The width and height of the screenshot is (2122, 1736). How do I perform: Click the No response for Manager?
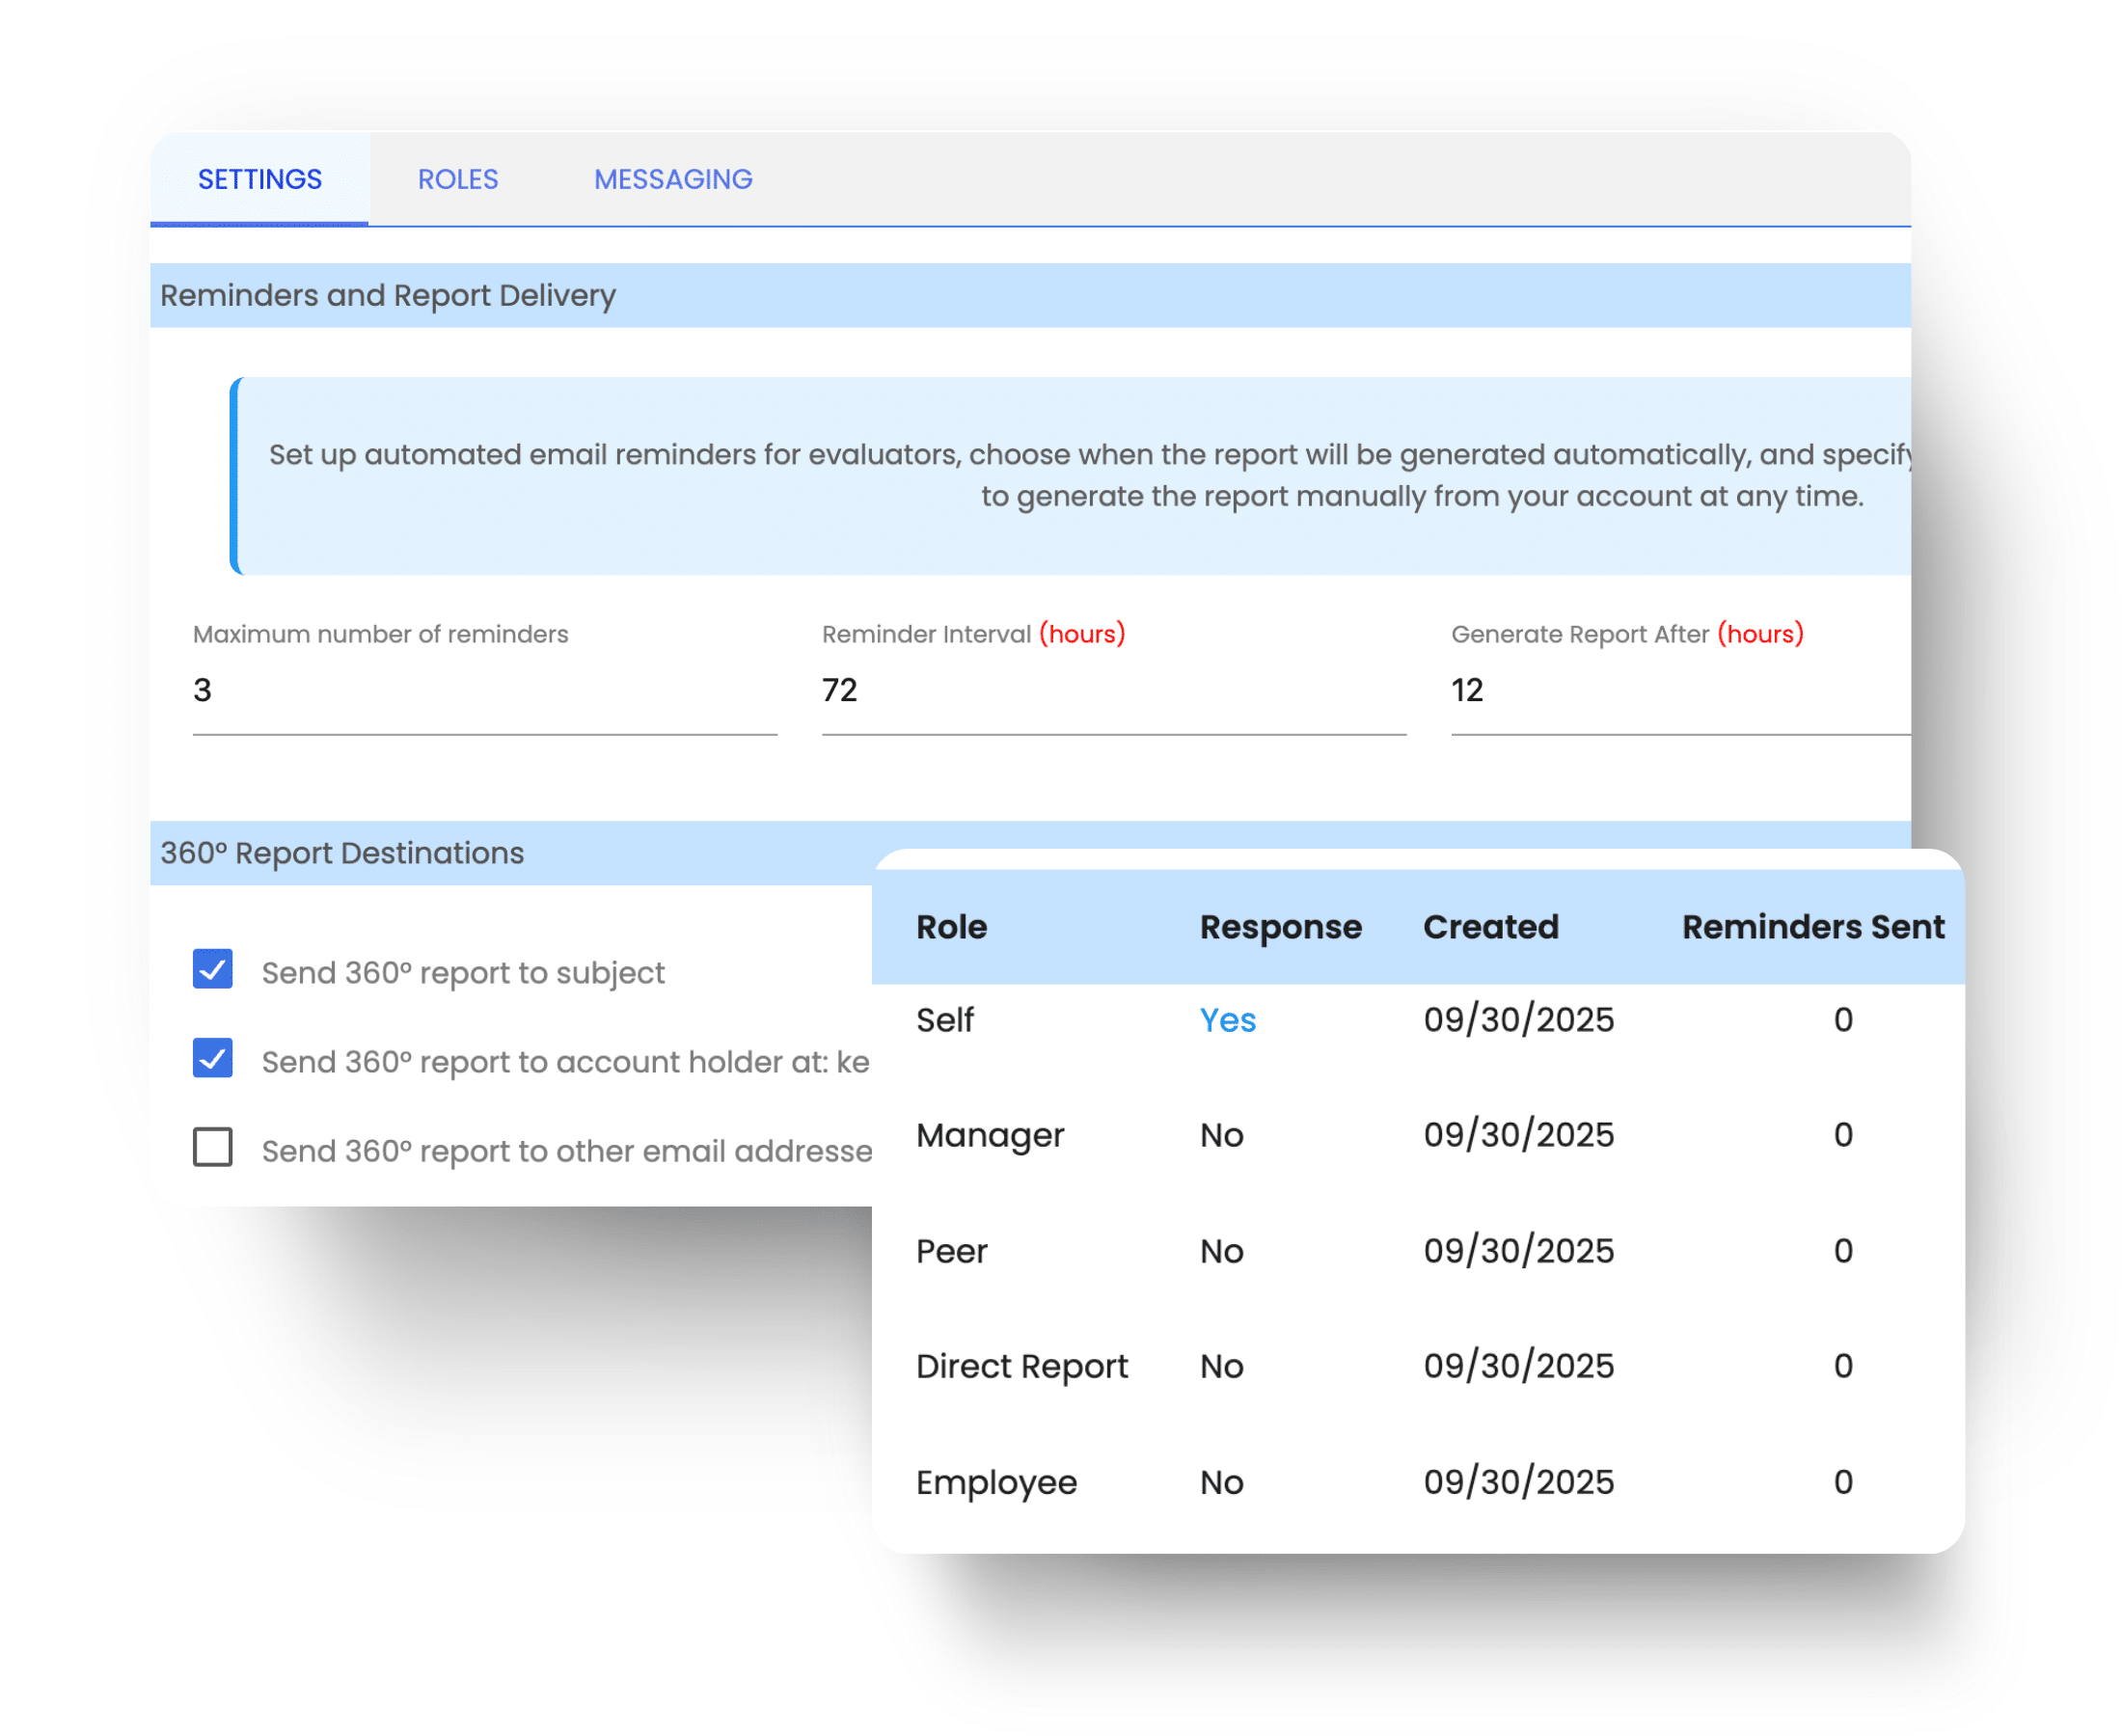pyautogui.click(x=1222, y=1134)
